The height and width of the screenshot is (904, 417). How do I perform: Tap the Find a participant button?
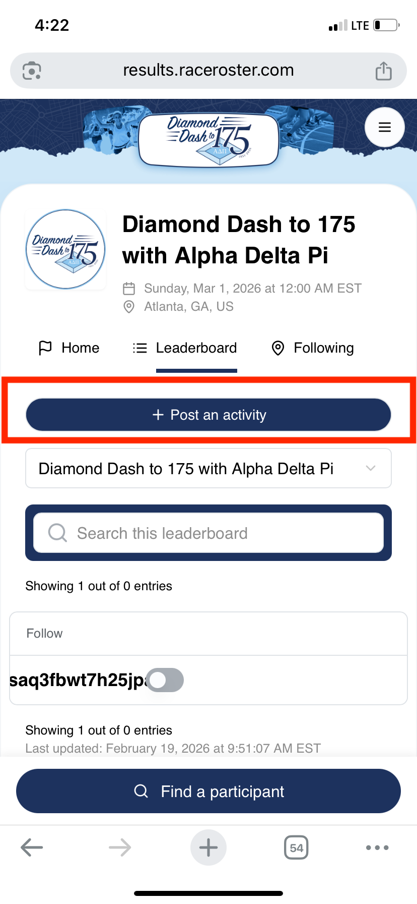[x=208, y=791]
